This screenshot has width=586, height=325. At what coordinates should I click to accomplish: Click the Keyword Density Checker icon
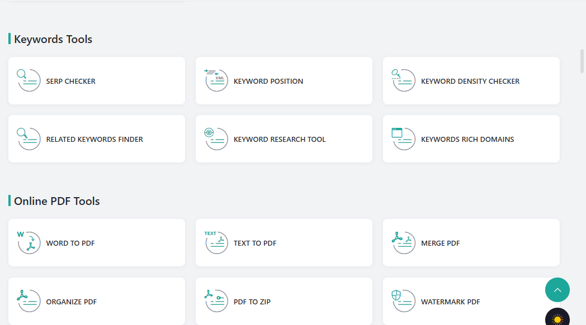pos(404,80)
